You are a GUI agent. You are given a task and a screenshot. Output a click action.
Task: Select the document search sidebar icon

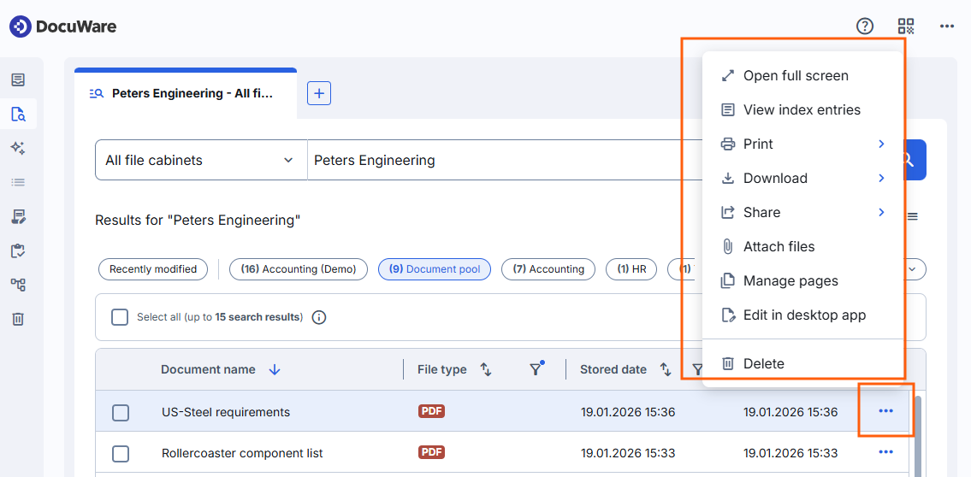pos(18,114)
